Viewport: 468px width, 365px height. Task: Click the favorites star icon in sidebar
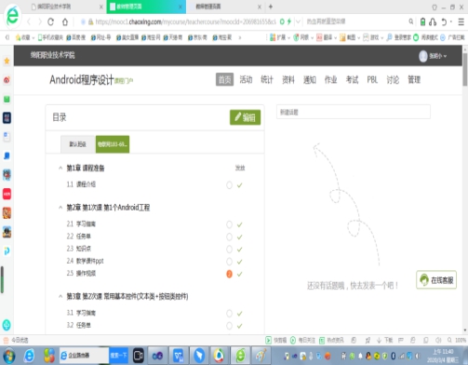[7, 61]
